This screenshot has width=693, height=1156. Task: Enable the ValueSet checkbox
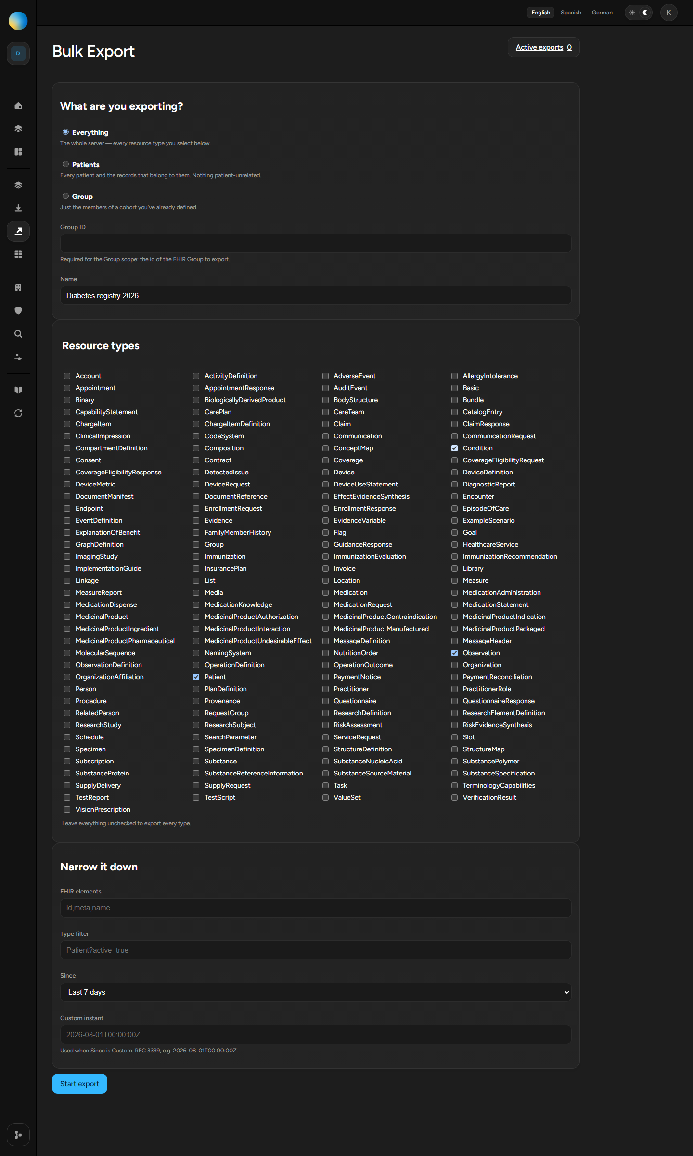(325, 798)
